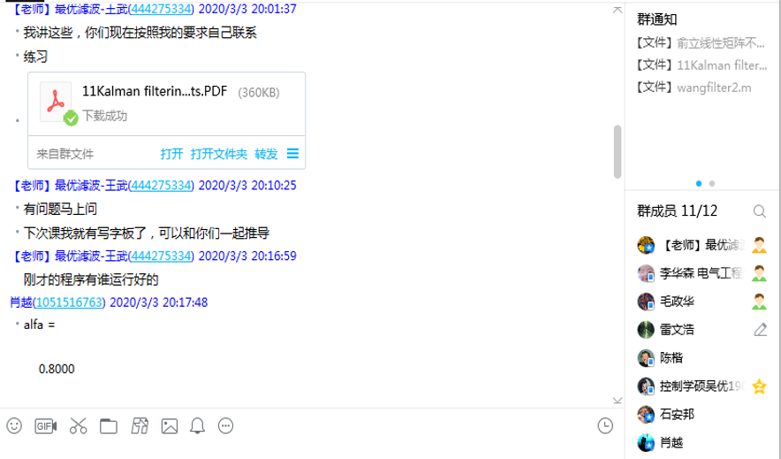Image resolution: width=781 pixels, height=459 pixels.
Task: Click 打开 to open the PDF
Action: (171, 154)
